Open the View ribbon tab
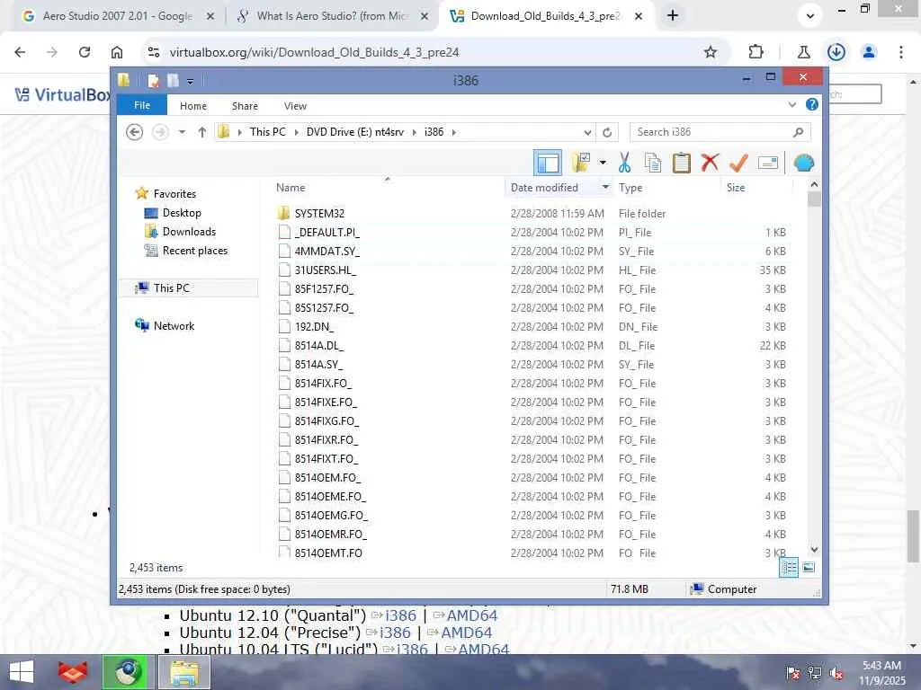921x690 pixels. pos(295,106)
